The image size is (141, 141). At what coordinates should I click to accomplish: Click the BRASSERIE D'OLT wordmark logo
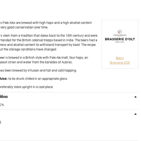[x=120, y=39]
